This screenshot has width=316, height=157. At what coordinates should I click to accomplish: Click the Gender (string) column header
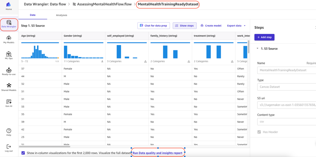[x=83, y=36]
